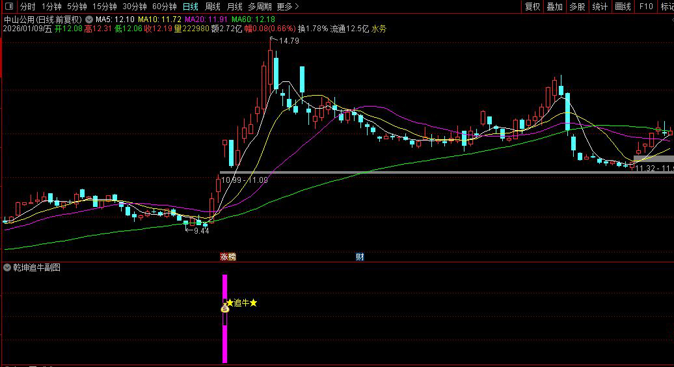Switch to 月线 monthly chart
This screenshot has width=674, height=367.
pos(234,7)
